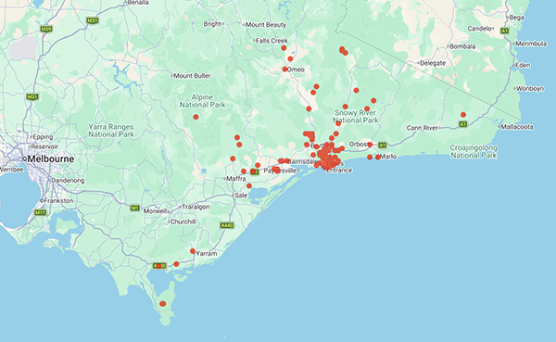
Task: Select red marker east of Cann River
Action: pos(463,115)
